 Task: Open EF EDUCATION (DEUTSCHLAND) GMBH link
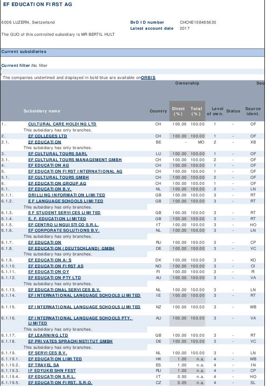71,248
